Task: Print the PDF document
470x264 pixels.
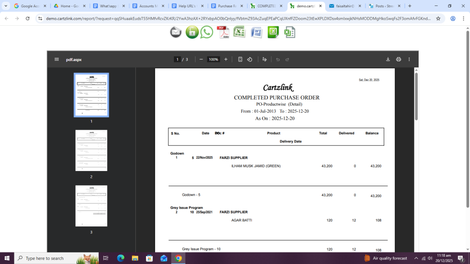Action: (398, 60)
